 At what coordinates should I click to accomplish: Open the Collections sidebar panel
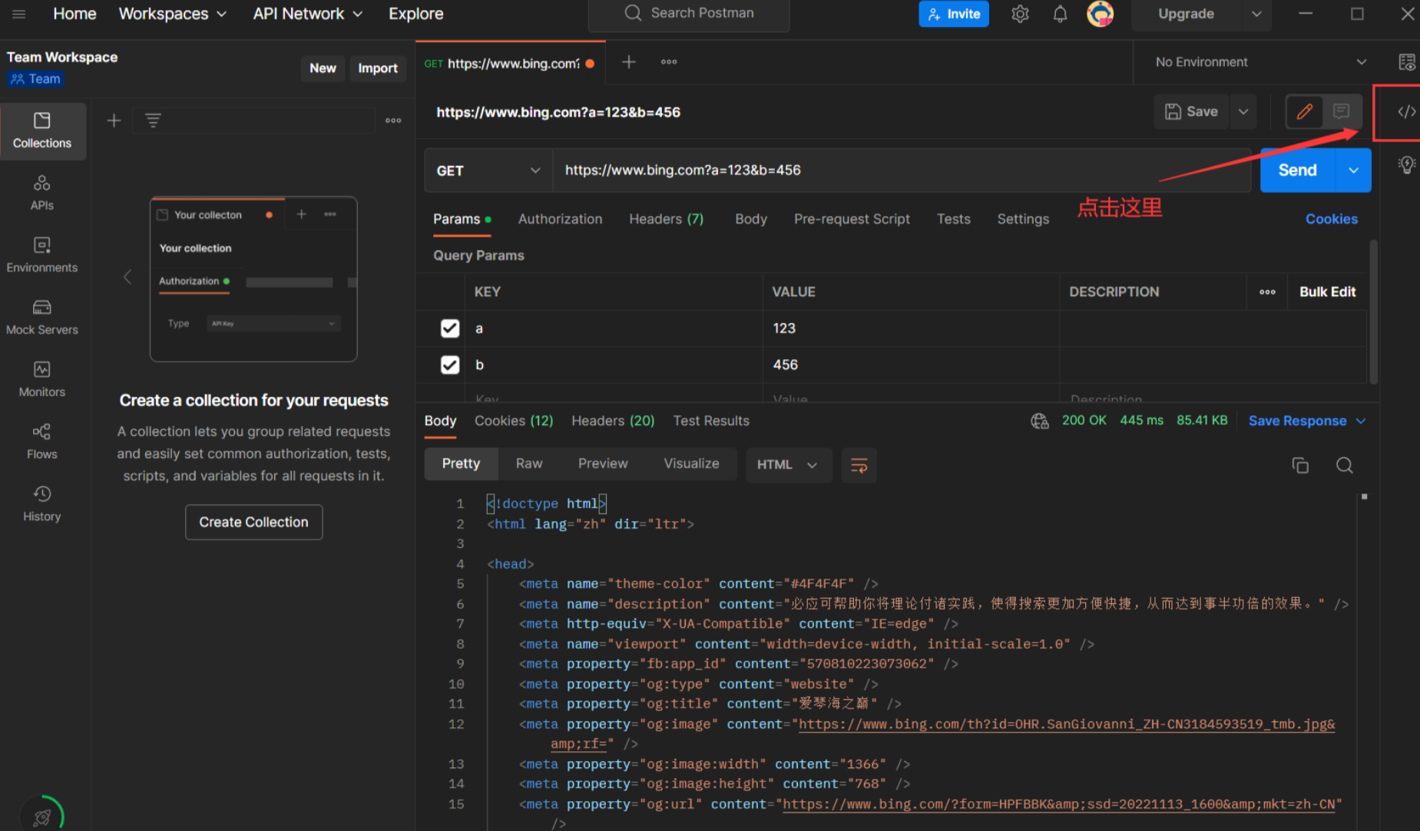tap(42, 131)
